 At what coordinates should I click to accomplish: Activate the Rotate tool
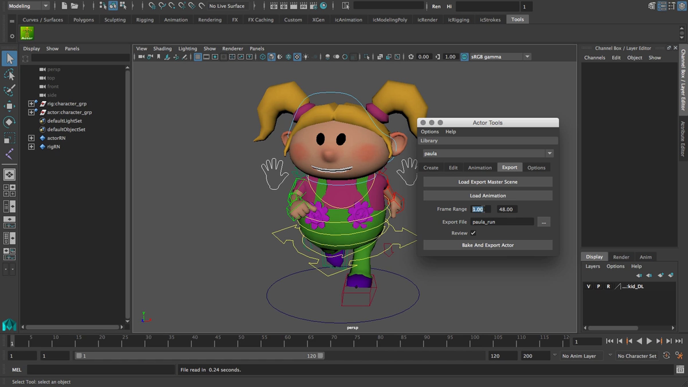[x=9, y=122]
